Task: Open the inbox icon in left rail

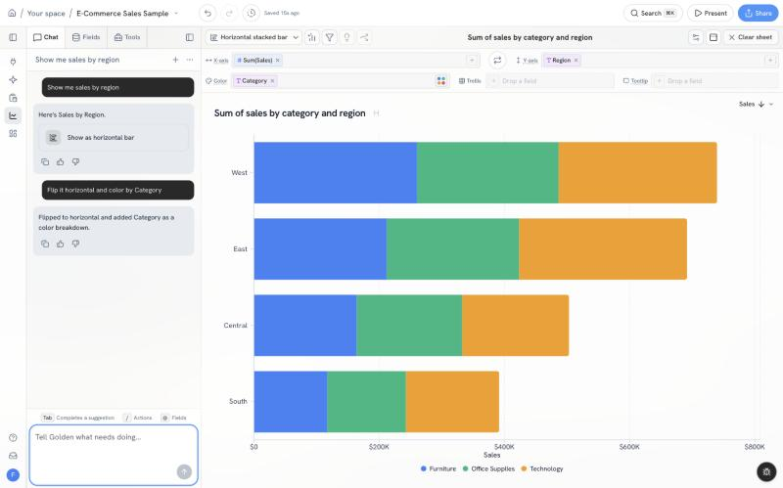Action: point(13,456)
